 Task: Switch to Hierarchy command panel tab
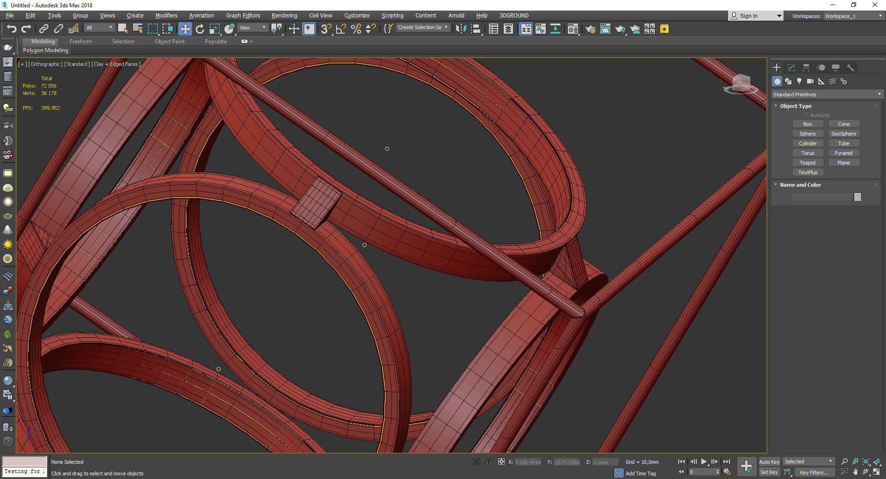click(806, 68)
